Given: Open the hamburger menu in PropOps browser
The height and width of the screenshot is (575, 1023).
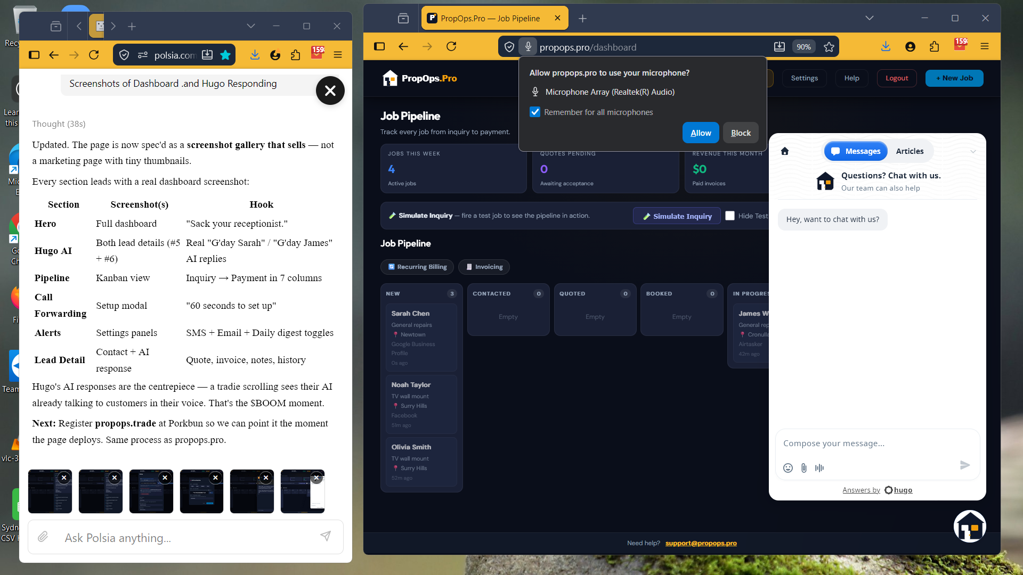Looking at the screenshot, I should point(985,46).
